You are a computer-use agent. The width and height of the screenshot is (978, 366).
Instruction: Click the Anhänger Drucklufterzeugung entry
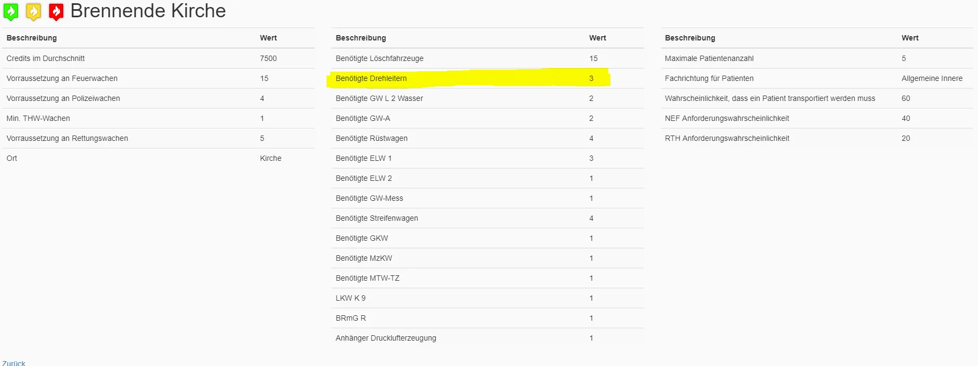point(385,338)
